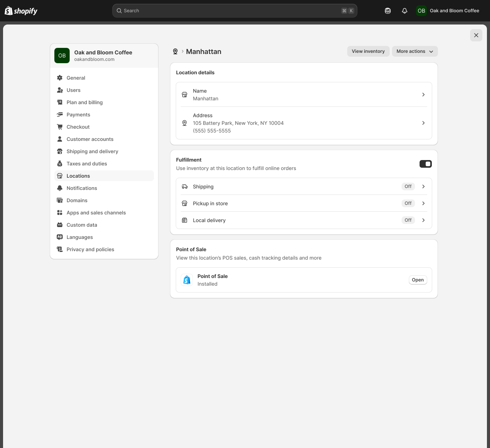The height and width of the screenshot is (448, 490).
Task: Open Local delivery chevron
Action: [423, 220]
